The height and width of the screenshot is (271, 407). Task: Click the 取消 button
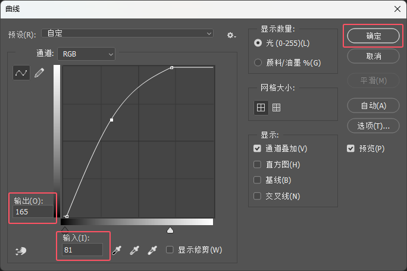pyautogui.click(x=373, y=56)
